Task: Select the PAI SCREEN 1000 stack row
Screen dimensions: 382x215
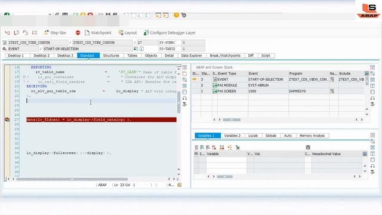Action: (x=278, y=91)
